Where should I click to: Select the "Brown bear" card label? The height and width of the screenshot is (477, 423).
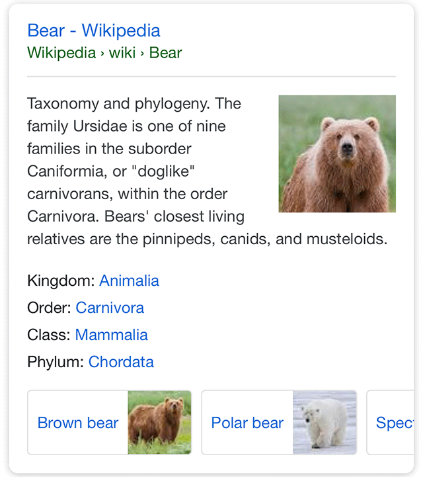tap(78, 423)
